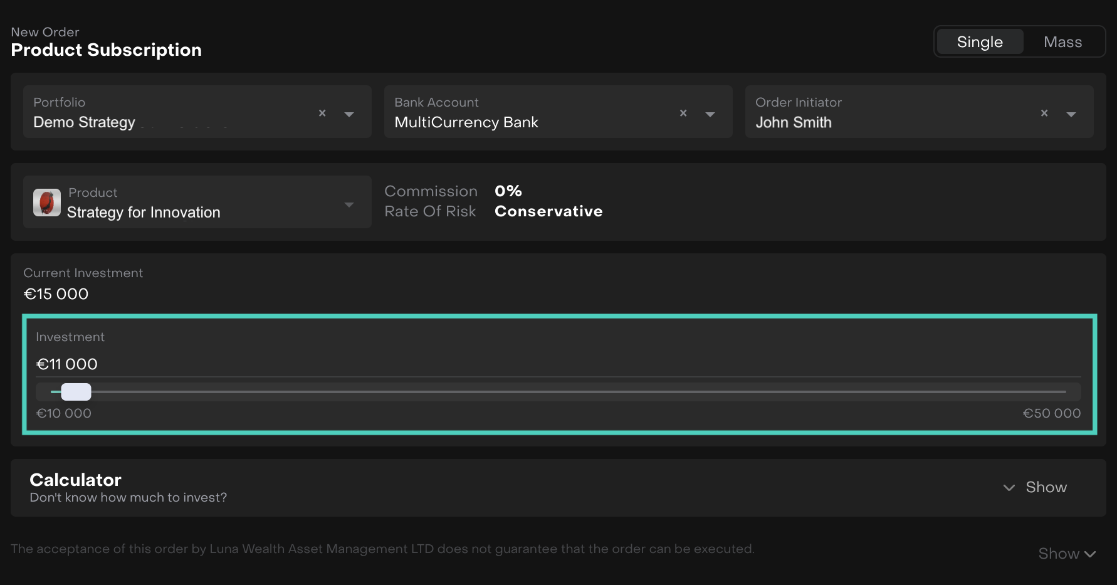
Task: Show the full disclaimer text
Action: 1059,554
